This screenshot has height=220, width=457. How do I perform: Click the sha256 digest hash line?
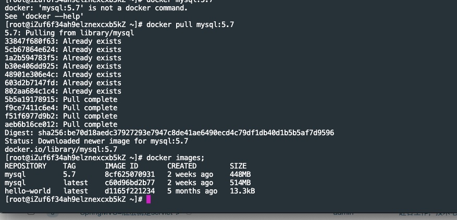169,133
